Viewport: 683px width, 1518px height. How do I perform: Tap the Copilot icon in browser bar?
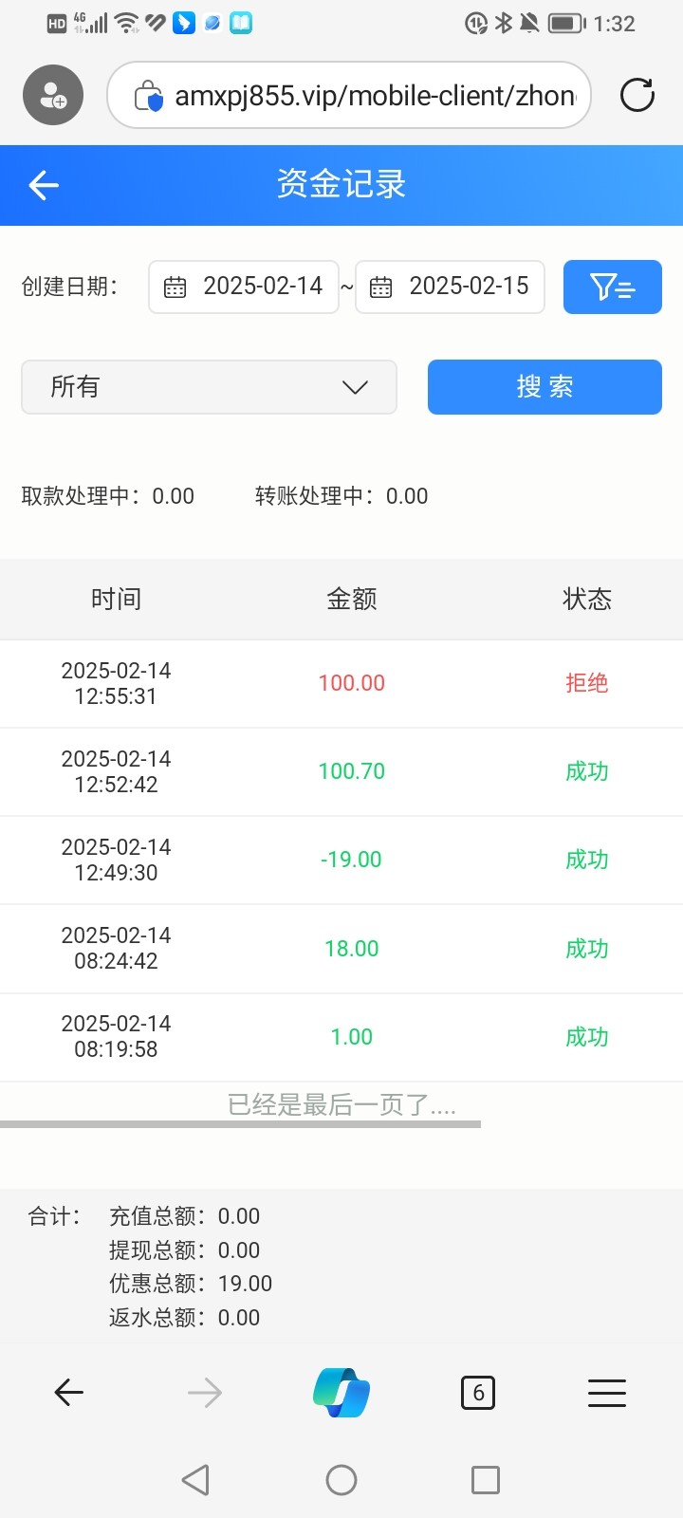tap(341, 1392)
